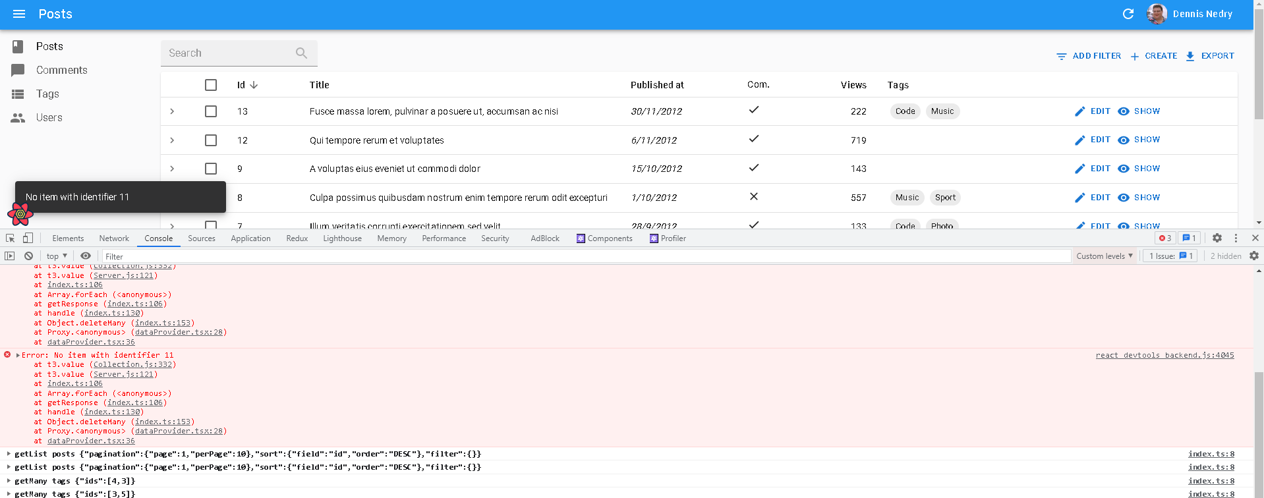Click the EXPORT button
The image size is (1264, 498).
point(1210,56)
